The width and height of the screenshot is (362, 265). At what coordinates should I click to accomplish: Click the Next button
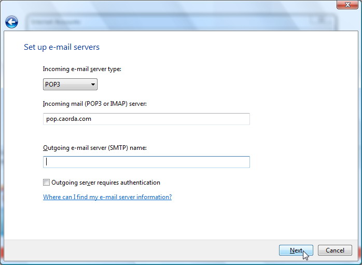click(x=296, y=250)
